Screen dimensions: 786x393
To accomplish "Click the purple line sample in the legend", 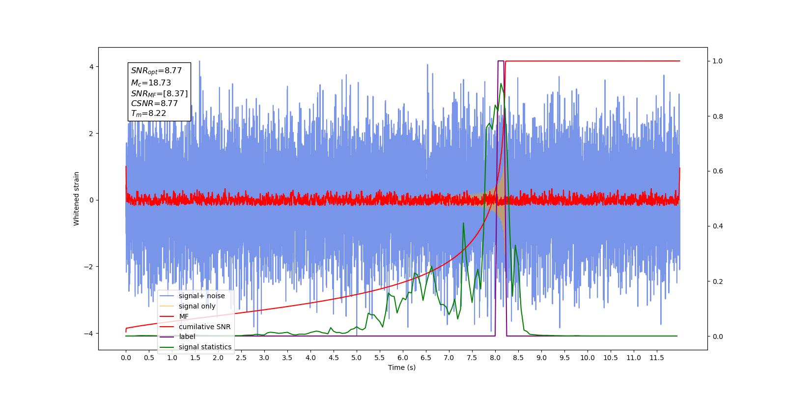I will tap(168, 337).
